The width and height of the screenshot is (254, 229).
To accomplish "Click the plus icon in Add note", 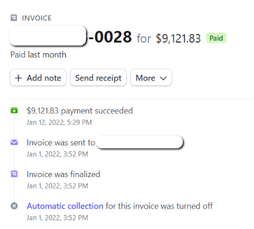I will click(x=18, y=78).
